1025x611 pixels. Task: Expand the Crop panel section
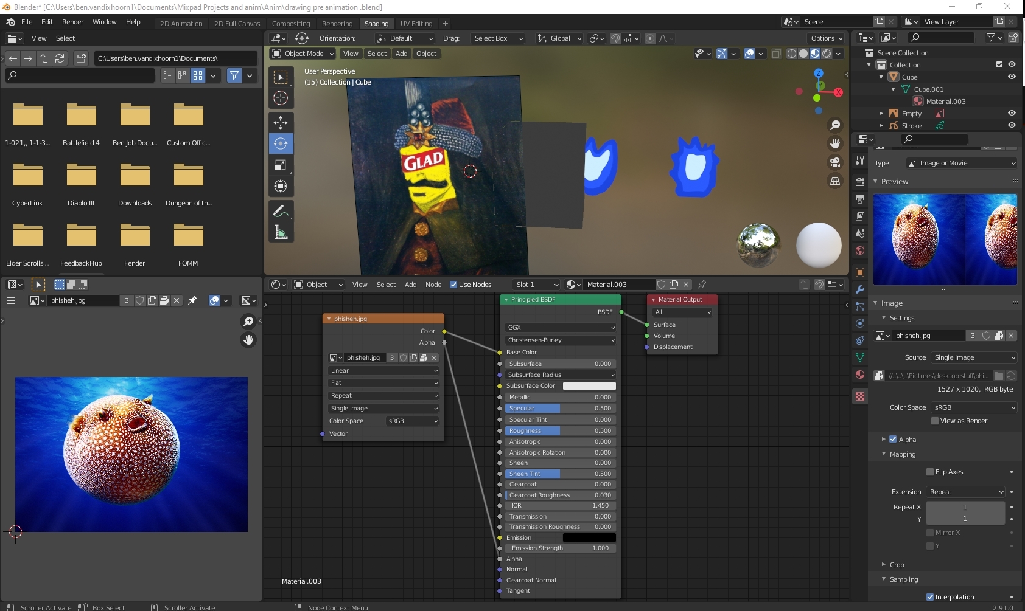pyautogui.click(x=897, y=565)
